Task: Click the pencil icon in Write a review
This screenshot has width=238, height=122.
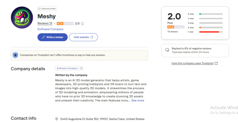Action: pos(43,37)
